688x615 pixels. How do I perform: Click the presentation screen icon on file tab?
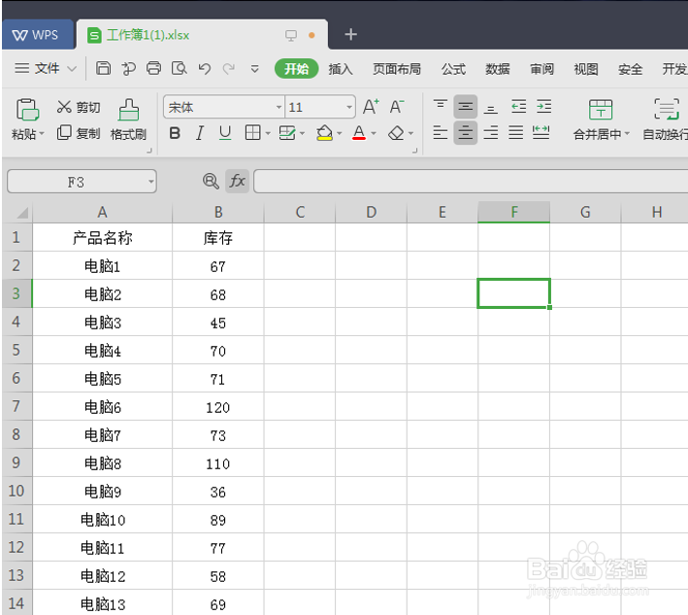[291, 35]
